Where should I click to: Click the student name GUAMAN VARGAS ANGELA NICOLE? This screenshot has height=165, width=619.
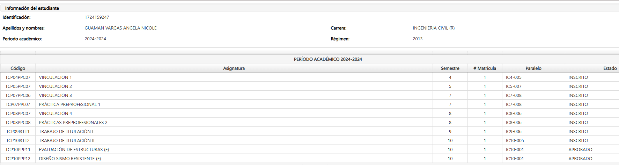pyautogui.click(x=120, y=28)
